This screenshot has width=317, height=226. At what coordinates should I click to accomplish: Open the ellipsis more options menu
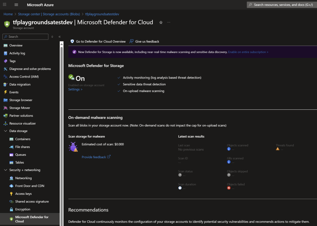click(x=169, y=22)
